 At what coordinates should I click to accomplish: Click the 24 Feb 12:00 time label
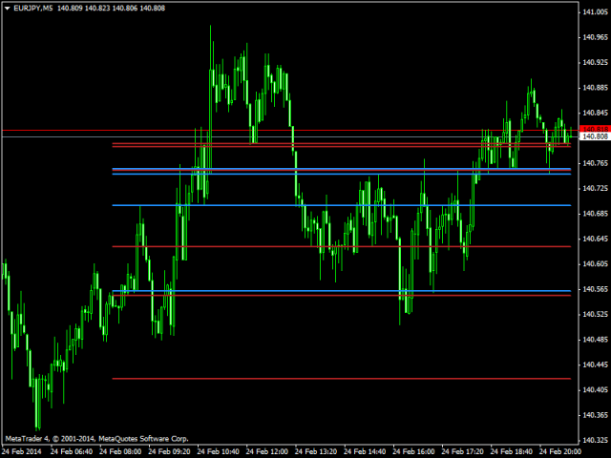(267, 451)
